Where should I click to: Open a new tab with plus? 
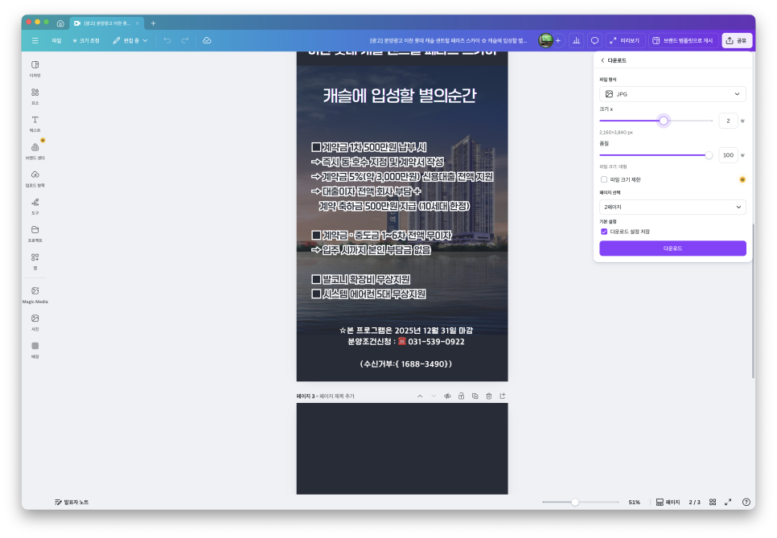[153, 23]
